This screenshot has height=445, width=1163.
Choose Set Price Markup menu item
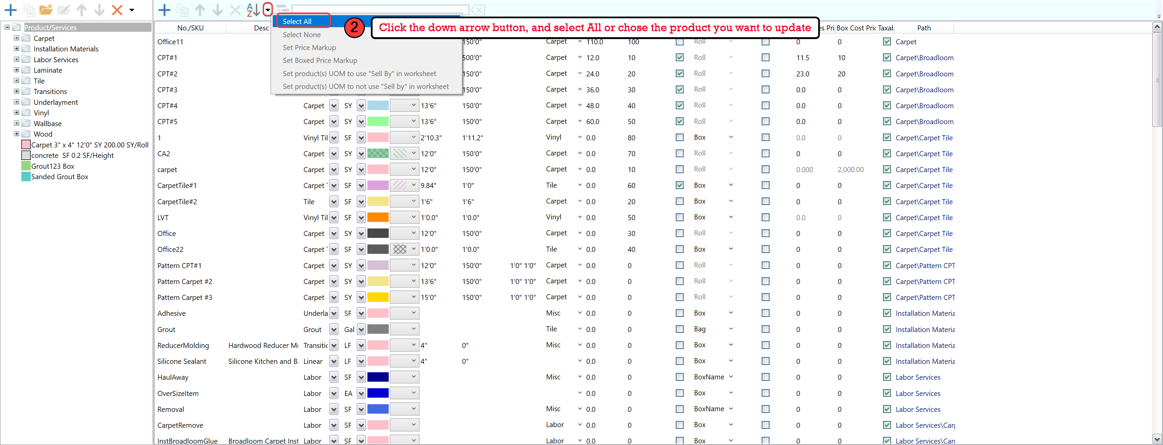point(309,47)
